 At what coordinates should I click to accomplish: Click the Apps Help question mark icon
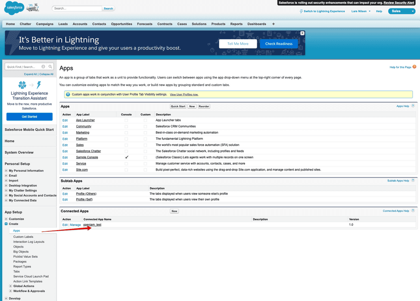[413, 106]
